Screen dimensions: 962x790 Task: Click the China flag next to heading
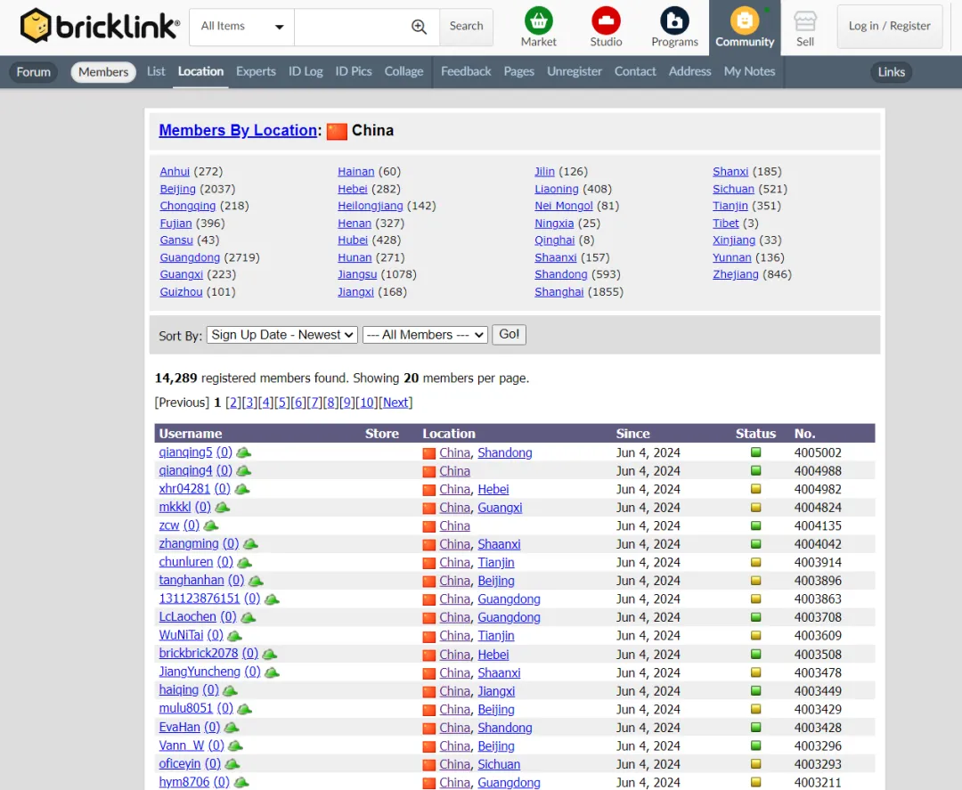[x=337, y=131]
